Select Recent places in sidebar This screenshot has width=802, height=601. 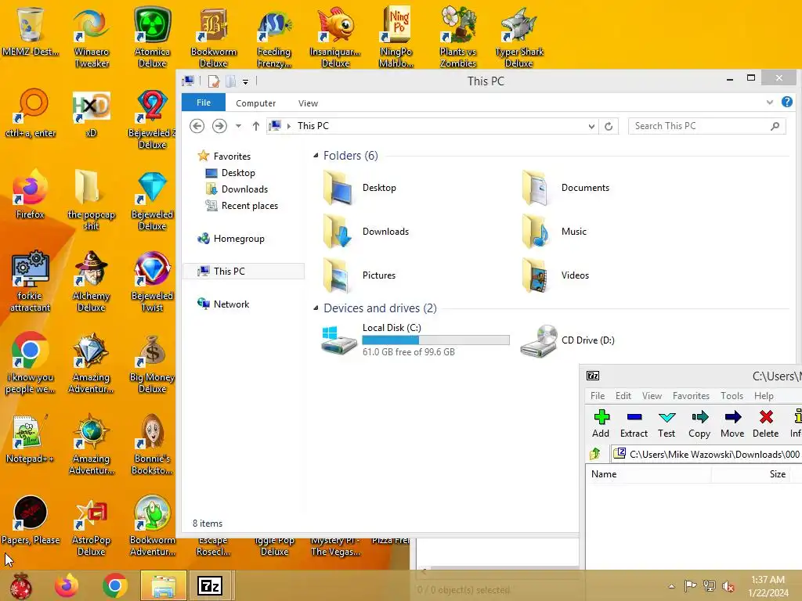tap(250, 206)
